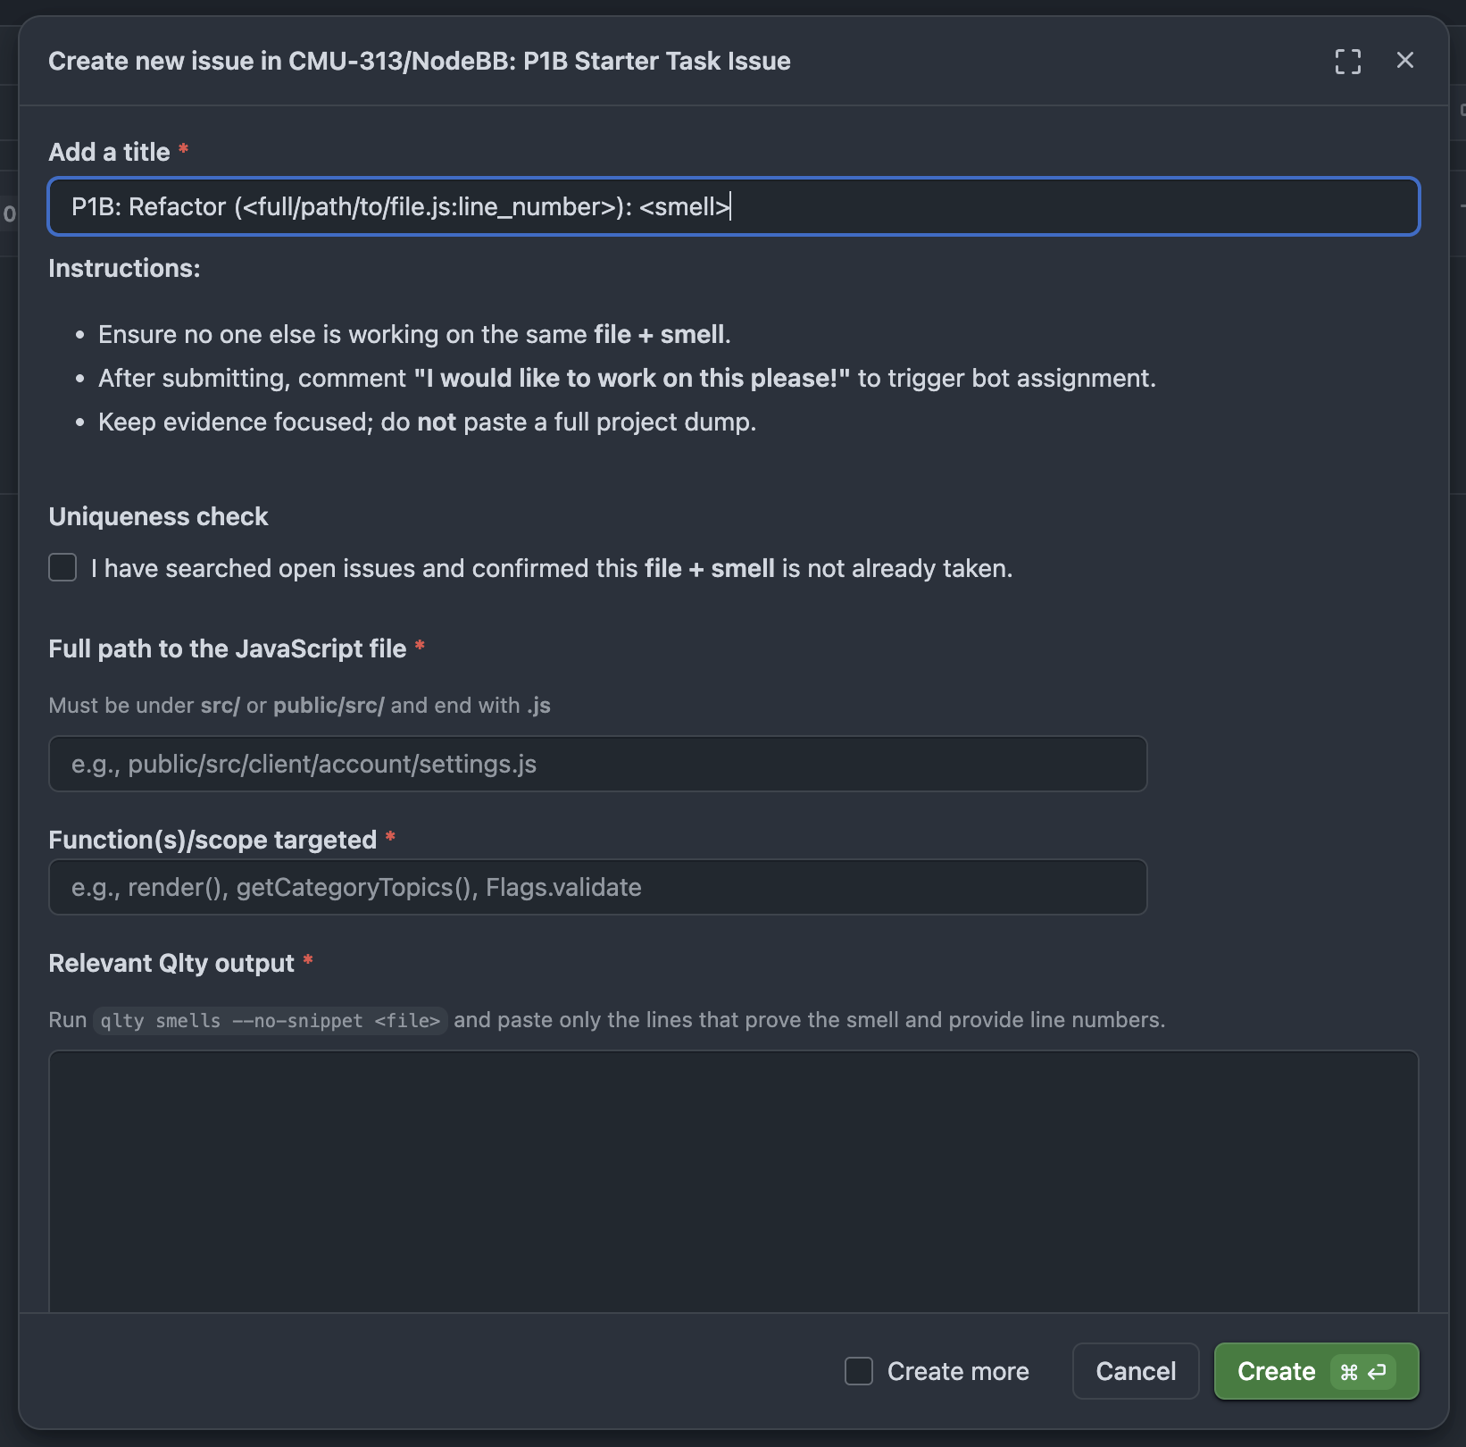This screenshot has height=1447, width=1466.
Task: Click the 'Must be under src/' hint text
Action: [x=299, y=705]
